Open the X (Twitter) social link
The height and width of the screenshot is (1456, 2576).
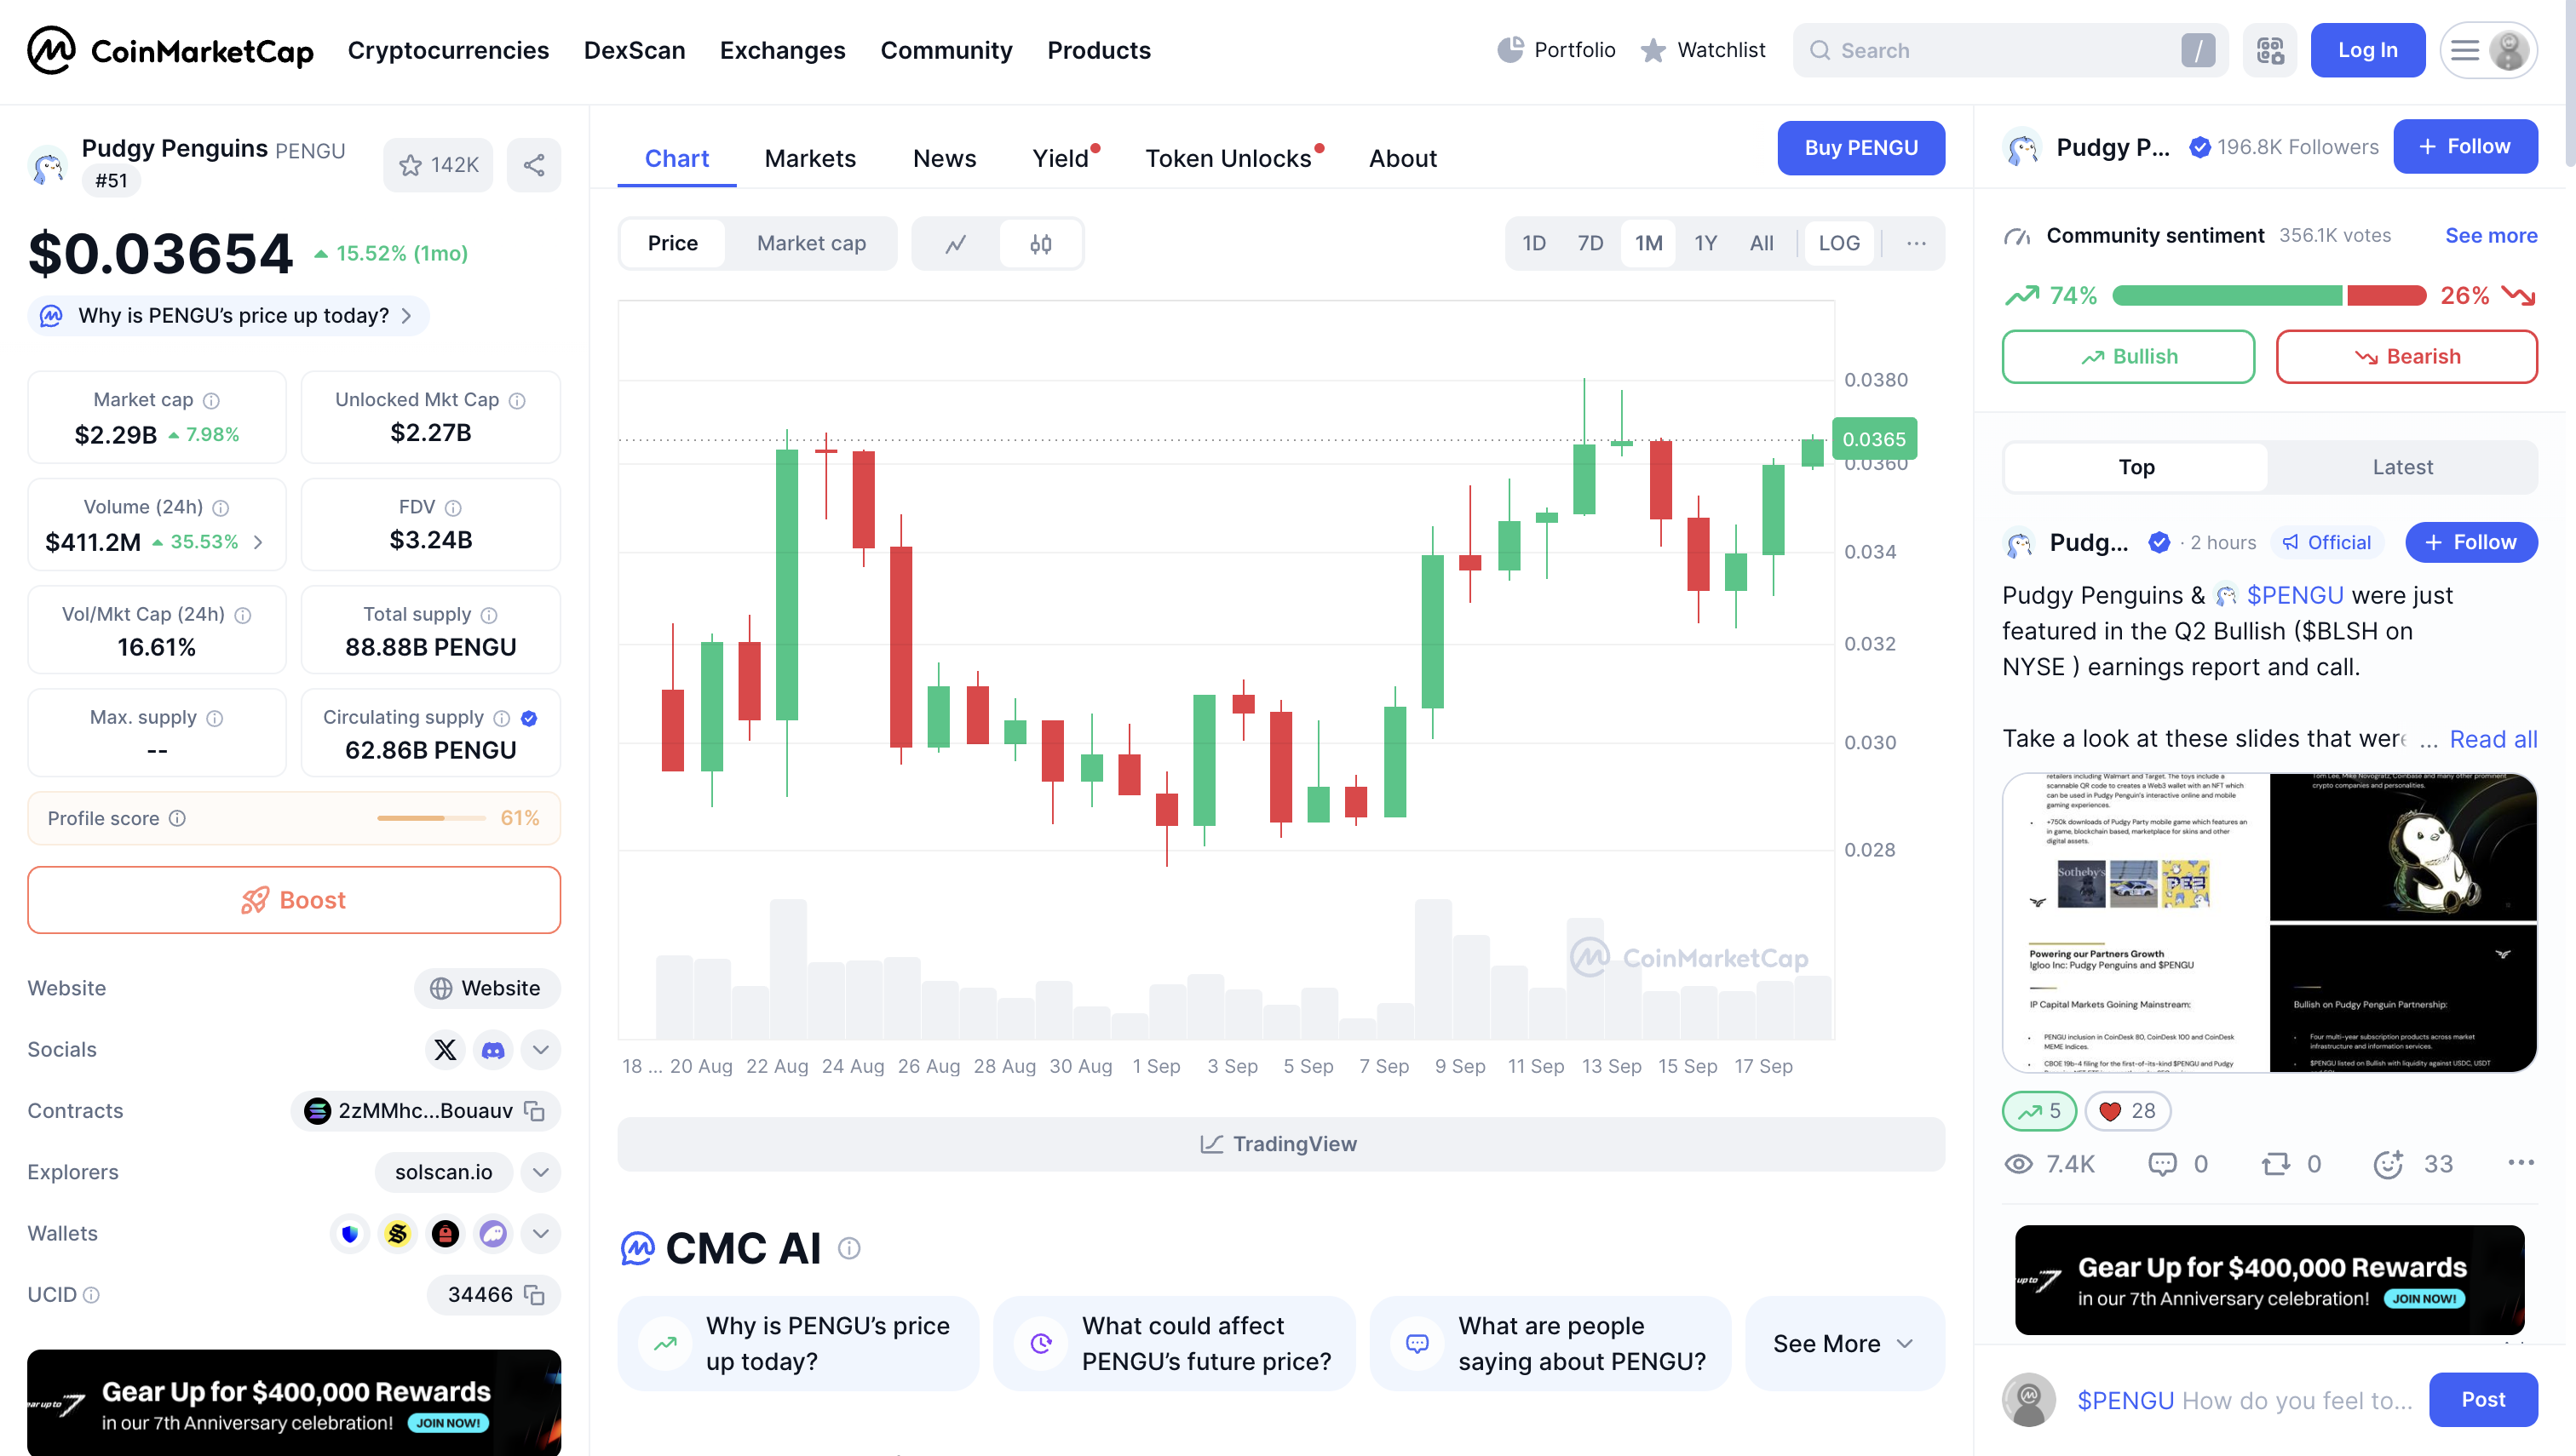pyautogui.click(x=446, y=1050)
